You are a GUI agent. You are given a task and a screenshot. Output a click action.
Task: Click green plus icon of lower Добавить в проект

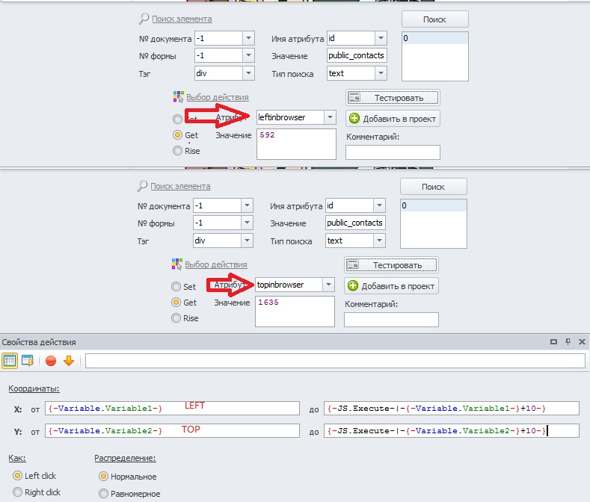[353, 286]
